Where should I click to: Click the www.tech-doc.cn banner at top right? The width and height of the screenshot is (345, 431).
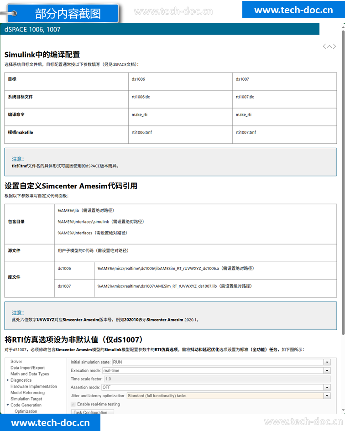(293, 10)
